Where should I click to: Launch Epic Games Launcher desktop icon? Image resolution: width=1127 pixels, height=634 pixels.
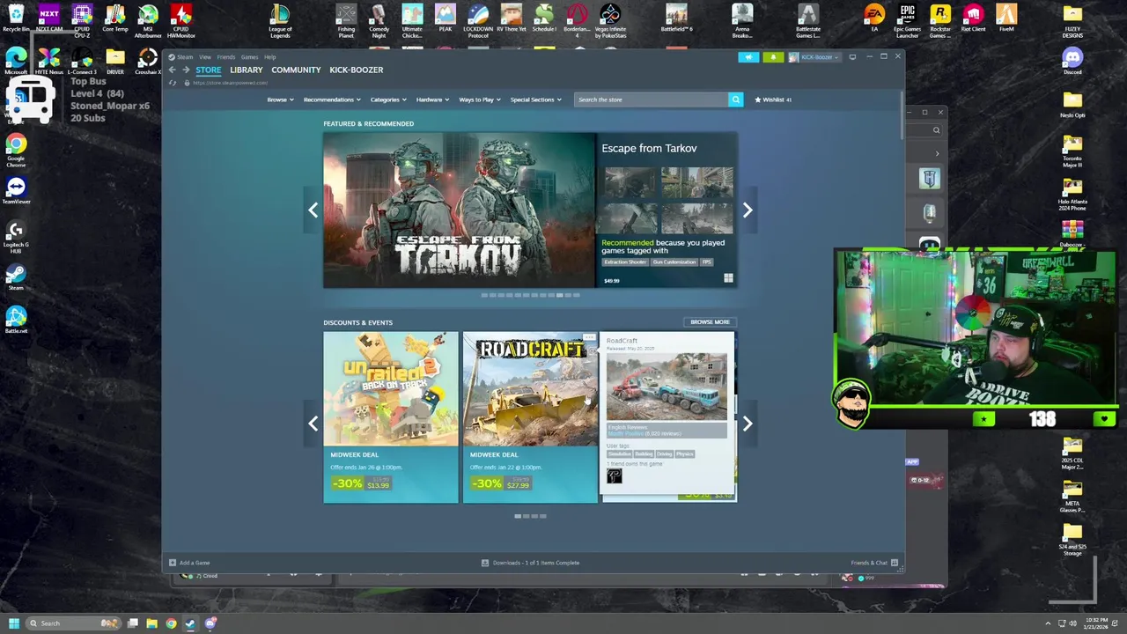coord(907,21)
